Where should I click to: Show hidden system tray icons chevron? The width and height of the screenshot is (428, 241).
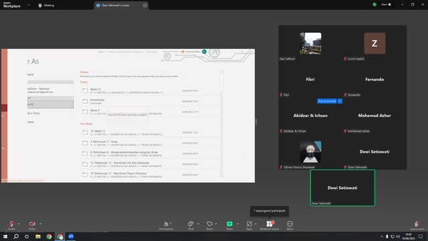[x=382, y=236]
